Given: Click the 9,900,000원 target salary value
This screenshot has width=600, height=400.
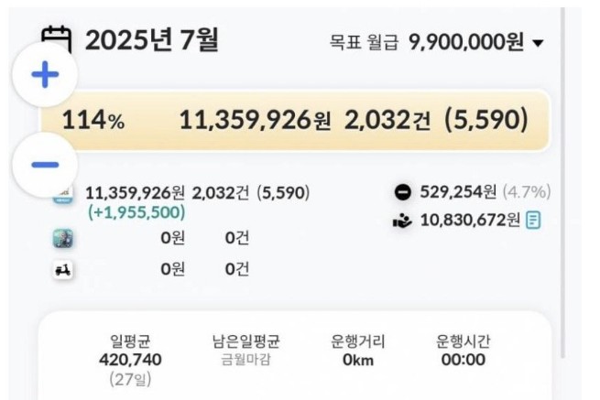Looking at the screenshot, I should pos(467,43).
